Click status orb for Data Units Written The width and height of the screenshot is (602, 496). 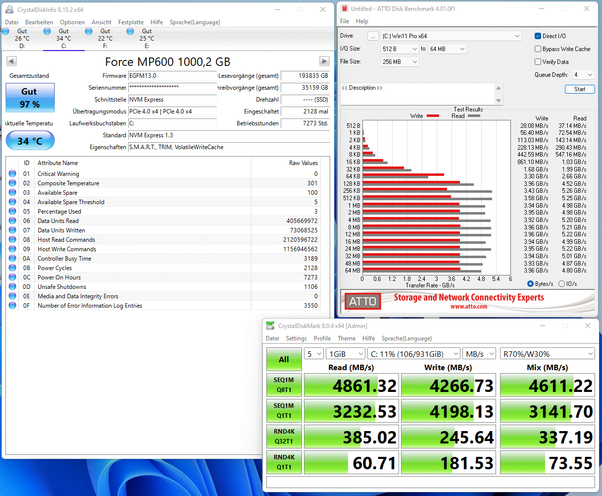click(12, 230)
